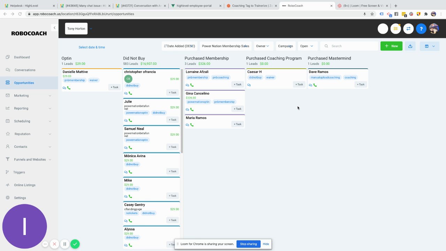
Task: Open the user avatar in app header
Action: (x=434, y=29)
